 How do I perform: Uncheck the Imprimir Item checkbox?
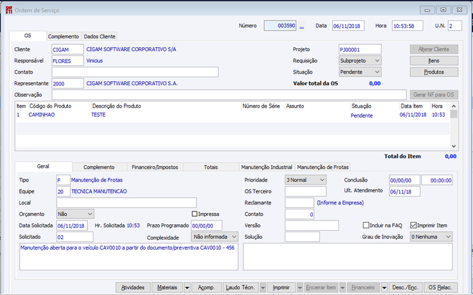tap(413, 225)
